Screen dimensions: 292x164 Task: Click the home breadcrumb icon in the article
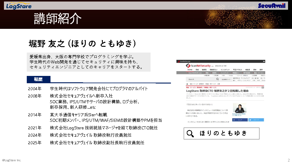[x=187, y=84]
